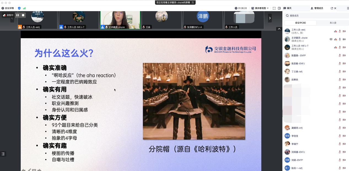Select member 李佳佳 in list
Viewport: 349px width, 171px height.
pos(316,136)
